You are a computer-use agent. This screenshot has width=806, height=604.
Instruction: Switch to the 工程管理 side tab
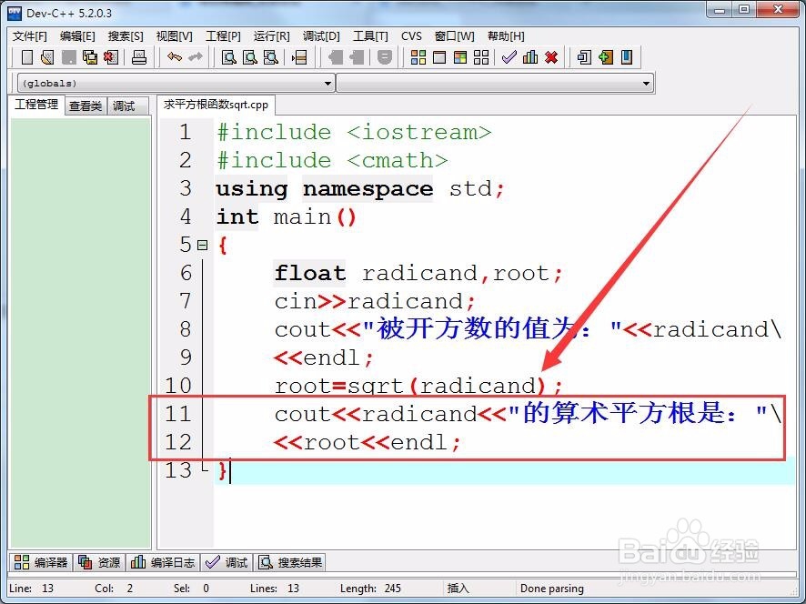[36, 105]
